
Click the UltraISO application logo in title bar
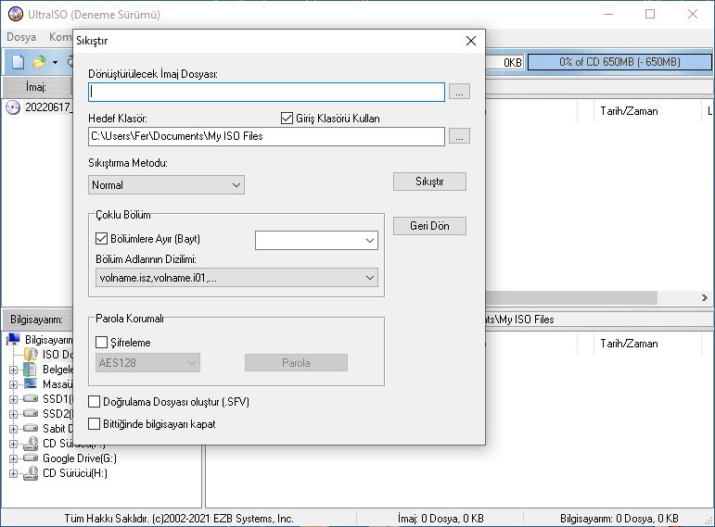coord(16,14)
